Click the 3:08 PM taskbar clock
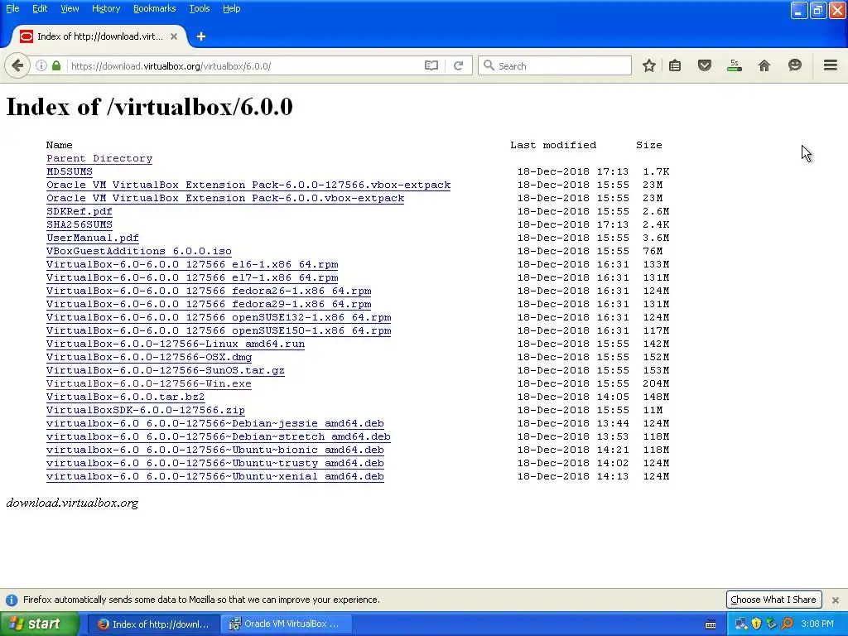 coord(817,624)
